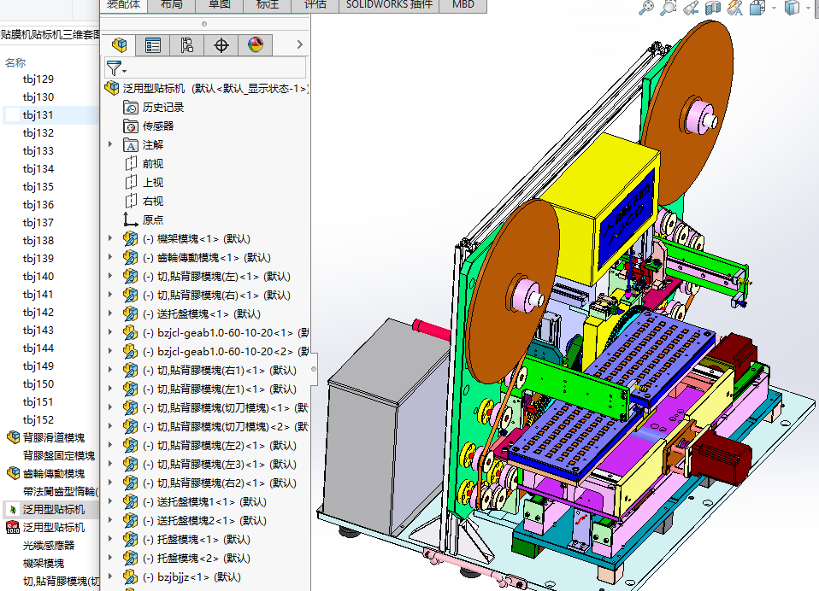Open Dynamic Annotation Views icon
Screen dimensions: 819x591
735,8
